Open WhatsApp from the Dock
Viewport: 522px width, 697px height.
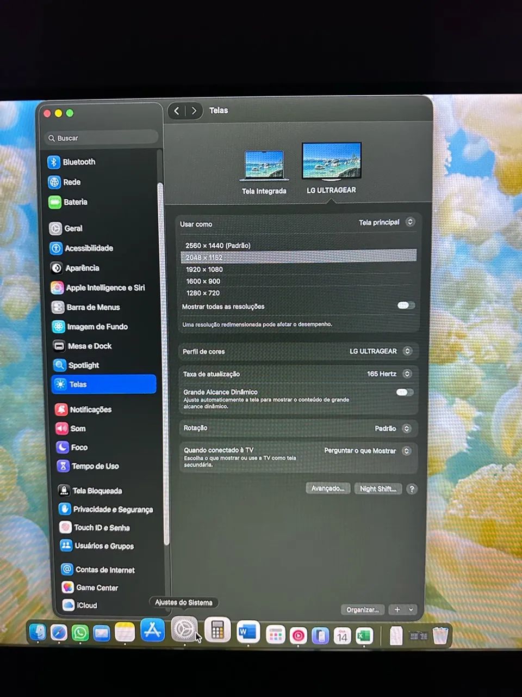coord(80,633)
